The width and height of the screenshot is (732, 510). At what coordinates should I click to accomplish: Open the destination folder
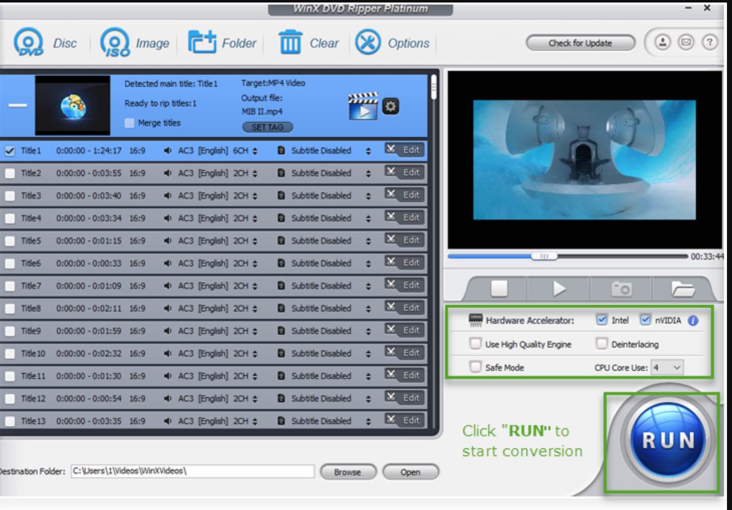pos(410,472)
